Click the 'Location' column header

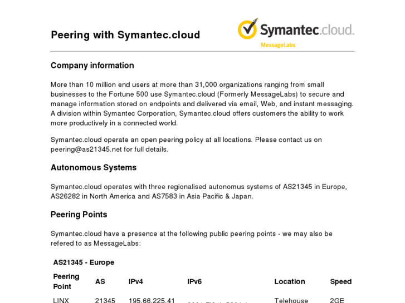[290, 282]
